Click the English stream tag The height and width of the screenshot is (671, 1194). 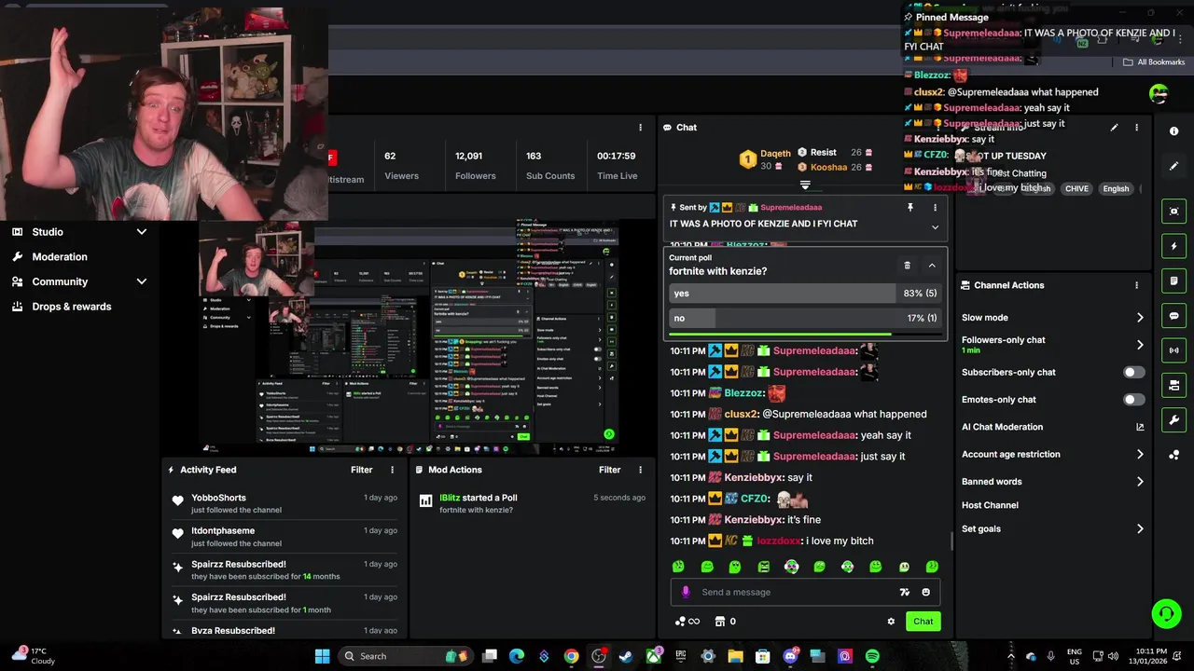(x=1116, y=188)
